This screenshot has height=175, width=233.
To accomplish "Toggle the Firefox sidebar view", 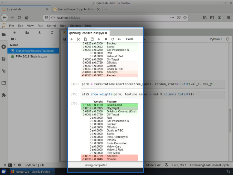I will coord(212,17).
